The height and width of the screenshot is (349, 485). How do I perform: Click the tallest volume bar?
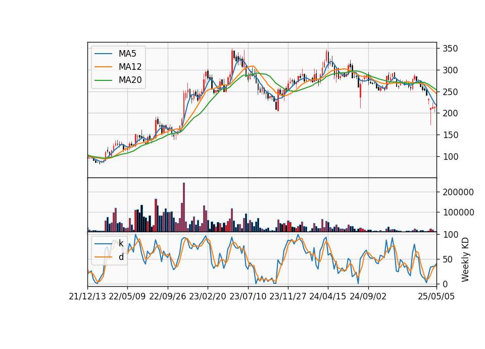point(184,207)
